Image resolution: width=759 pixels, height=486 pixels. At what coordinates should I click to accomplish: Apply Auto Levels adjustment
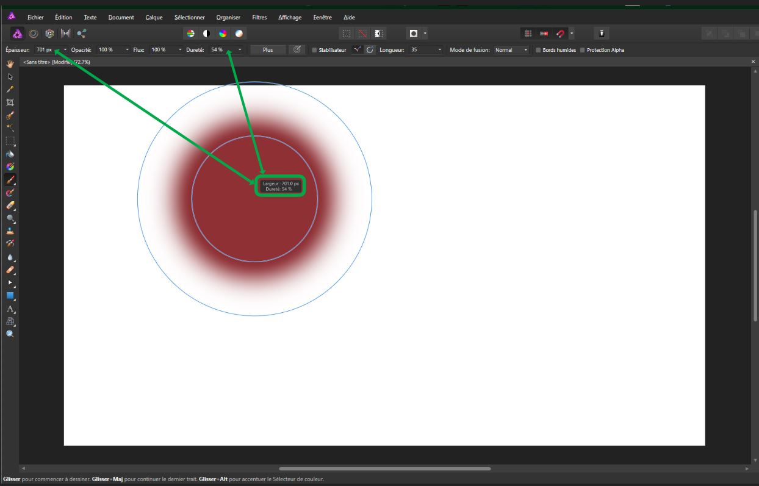(190, 34)
